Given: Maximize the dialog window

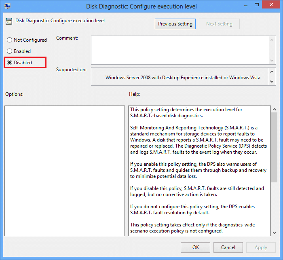Looking at the screenshot, I should (257, 5).
